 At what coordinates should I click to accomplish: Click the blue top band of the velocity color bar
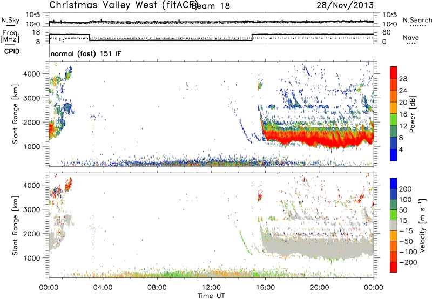click(394, 184)
